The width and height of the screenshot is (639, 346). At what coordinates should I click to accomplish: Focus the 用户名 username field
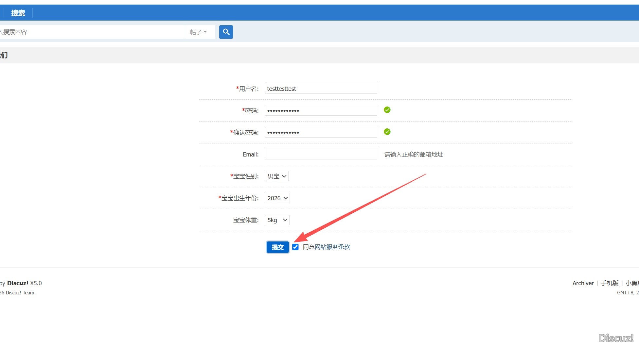pyautogui.click(x=321, y=89)
